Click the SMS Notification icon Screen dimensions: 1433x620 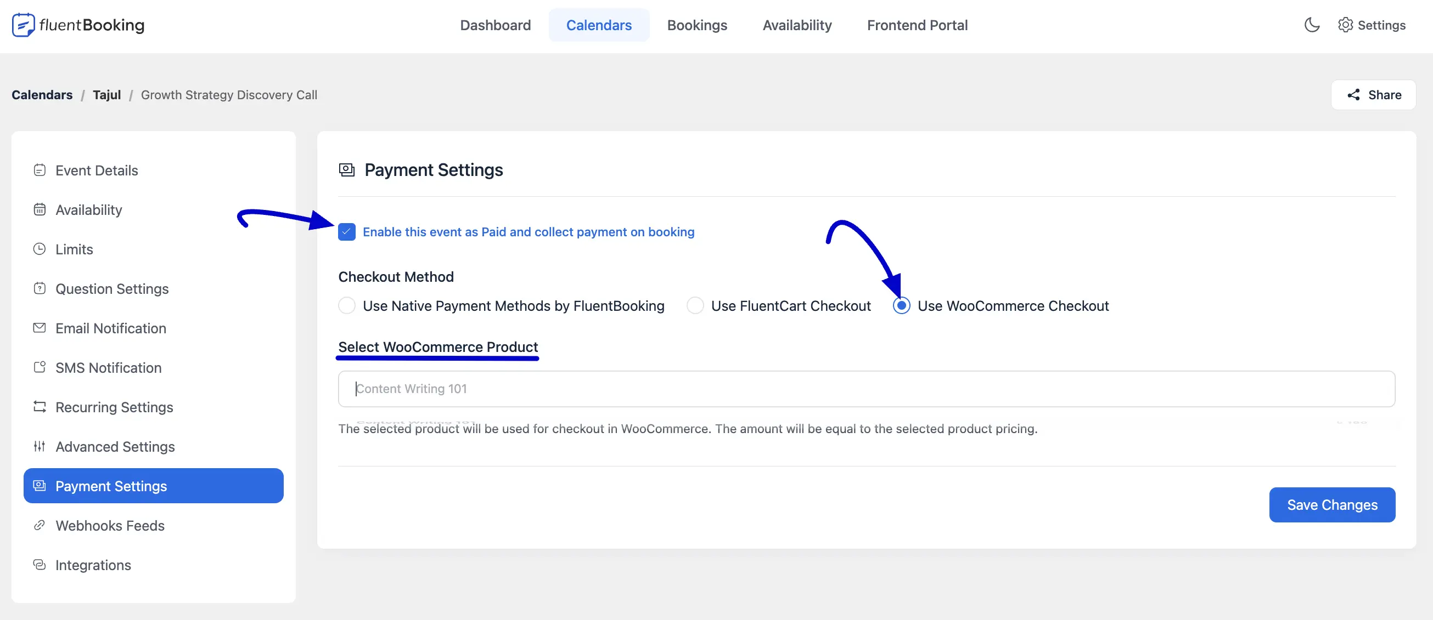[40, 367]
